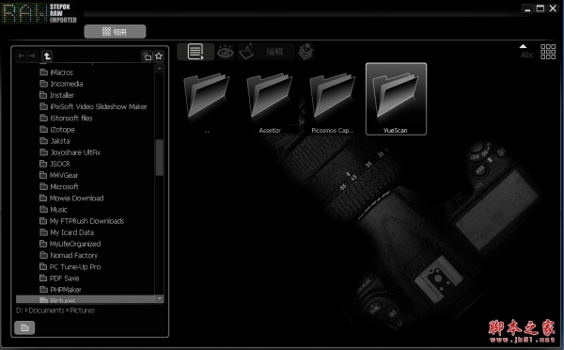
Task: Go back in folder navigation
Action: coord(21,56)
